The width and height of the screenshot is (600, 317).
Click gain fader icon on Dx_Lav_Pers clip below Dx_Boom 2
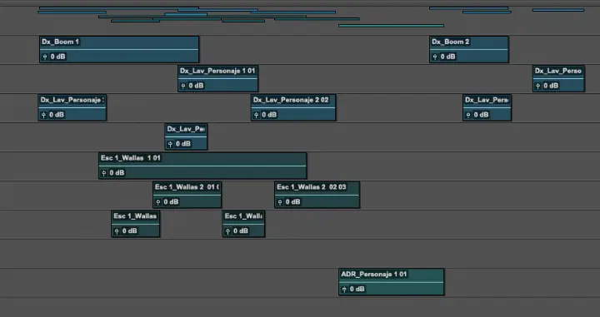coord(468,115)
